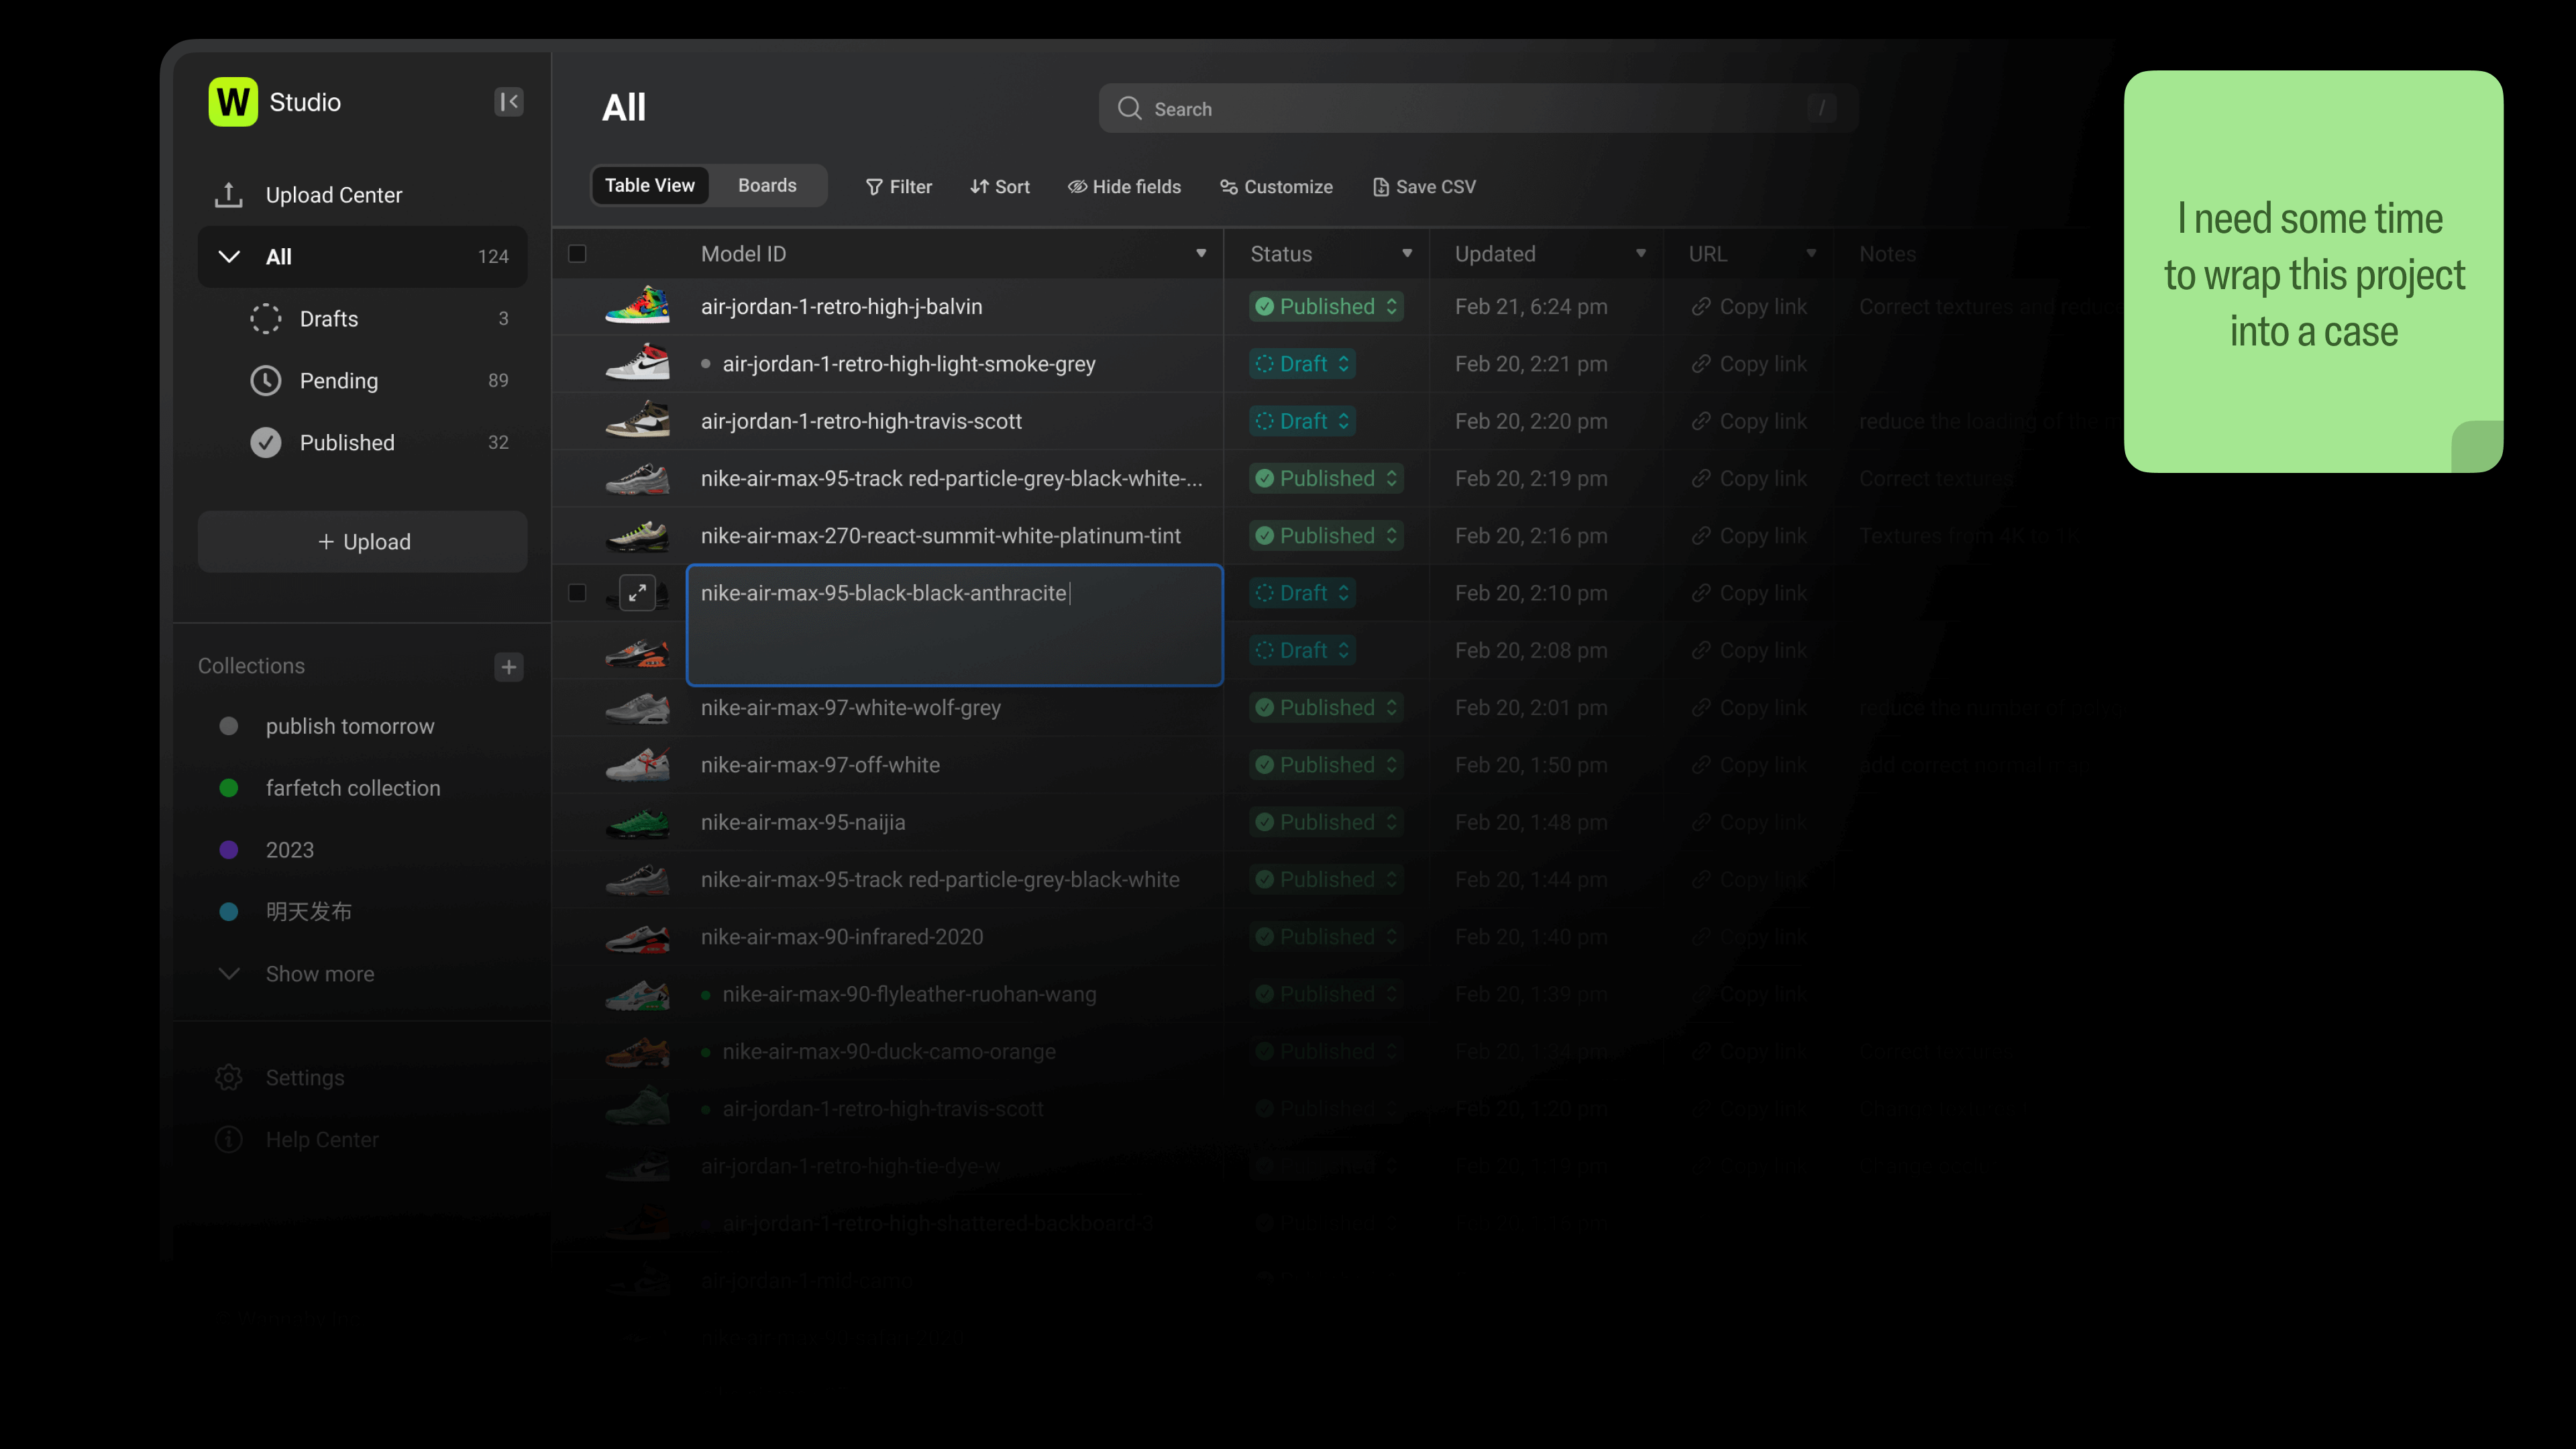Expand Show more collections
Viewport: 2576px width, 1449px height.
(x=296, y=974)
